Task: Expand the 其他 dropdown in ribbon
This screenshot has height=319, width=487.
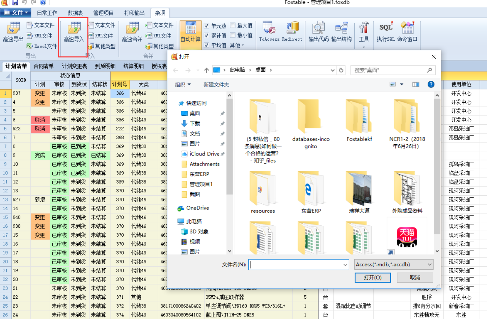Action: tap(237, 45)
